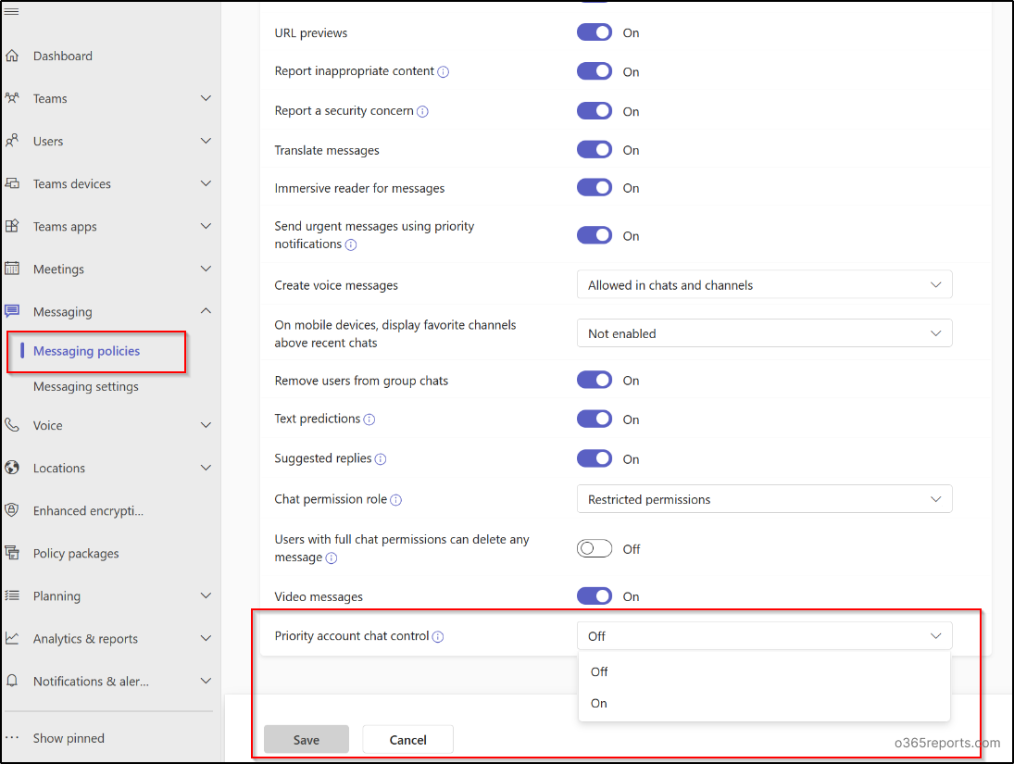Click the Analytics & reports chart icon
The height and width of the screenshot is (764, 1014).
[x=12, y=638]
